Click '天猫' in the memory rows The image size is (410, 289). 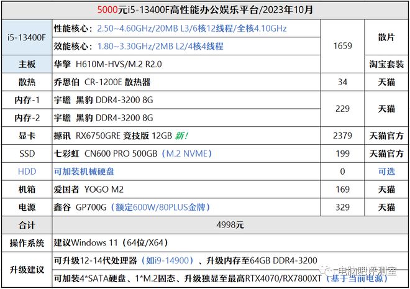[x=386, y=109]
